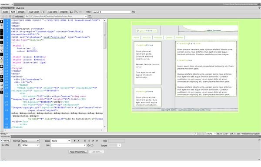Open the file management icon next to Title

tap(134, 12)
